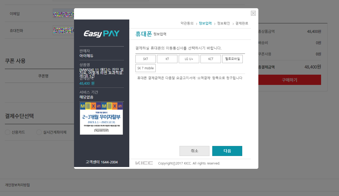Select the 신용카드 payment radio button
This screenshot has width=339, height=196.
click(8, 132)
